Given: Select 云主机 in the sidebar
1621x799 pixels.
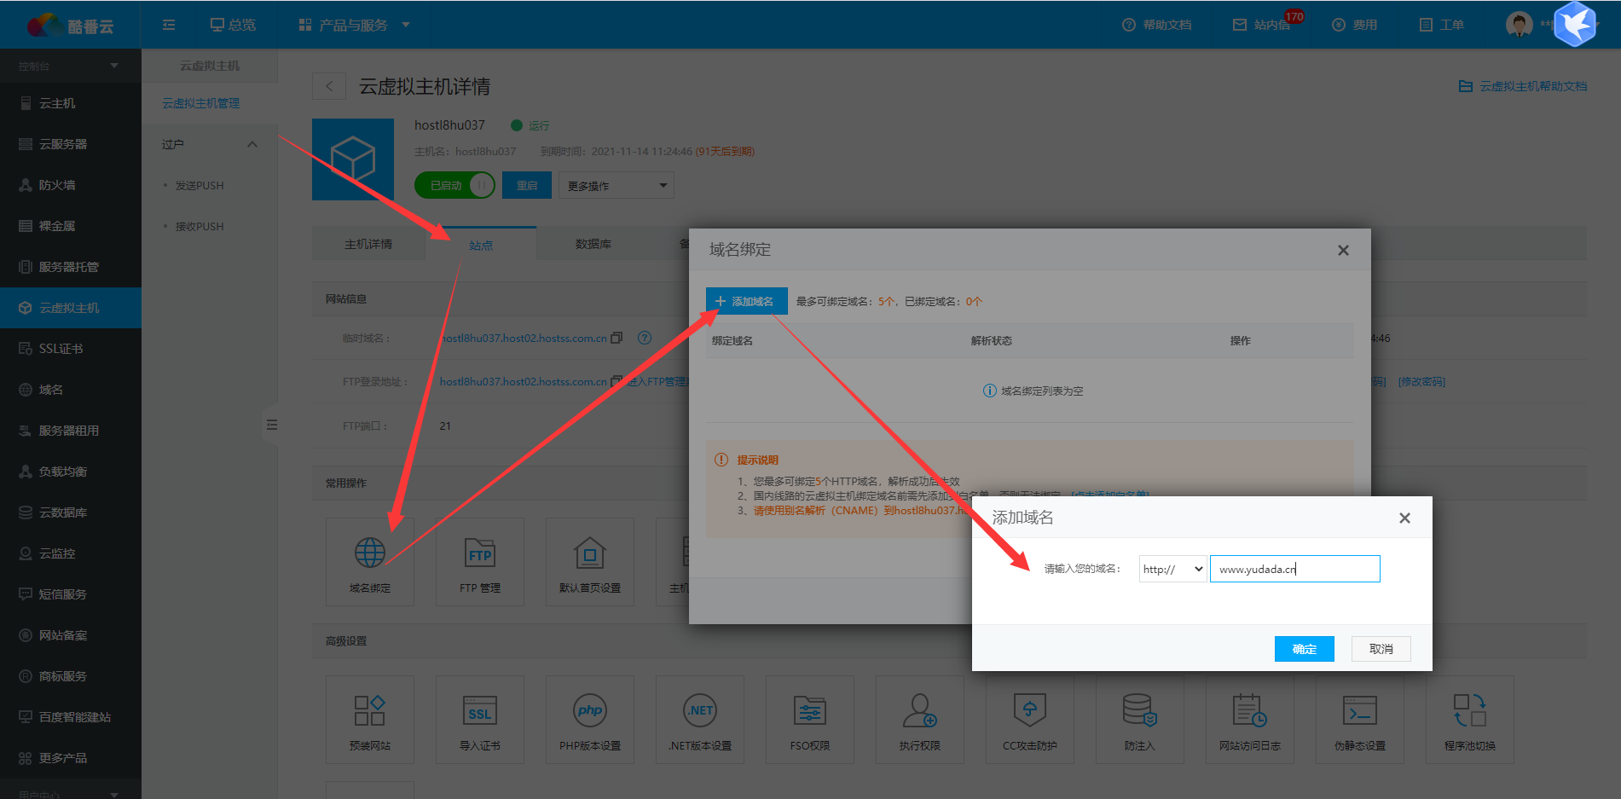Looking at the screenshot, I should coord(70,103).
